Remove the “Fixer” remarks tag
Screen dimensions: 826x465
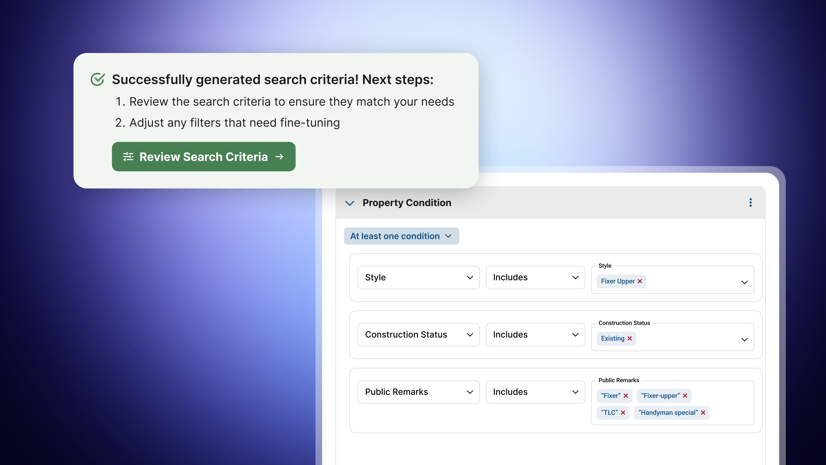626,396
